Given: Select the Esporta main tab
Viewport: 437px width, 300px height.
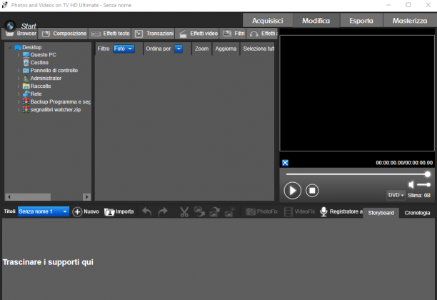Looking at the screenshot, I should coord(361,20).
